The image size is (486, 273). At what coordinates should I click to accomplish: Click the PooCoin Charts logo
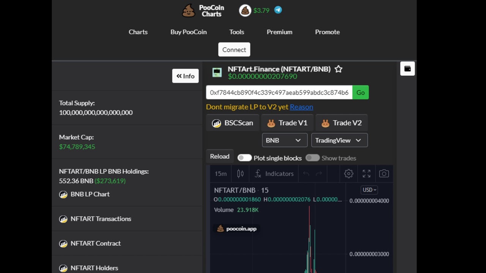[x=204, y=11]
